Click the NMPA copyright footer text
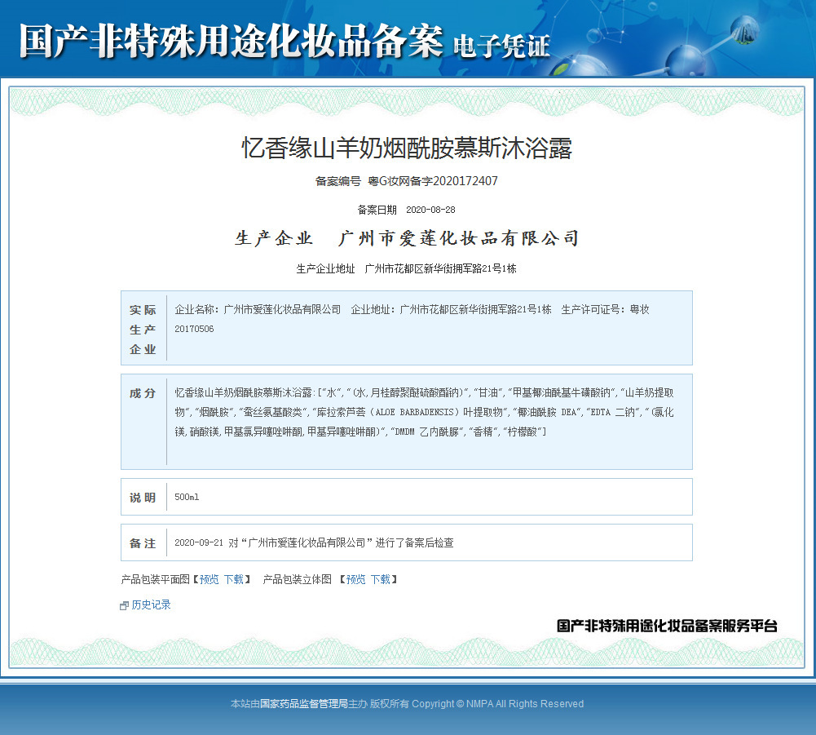The width and height of the screenshot is (816, 735). 407,704
